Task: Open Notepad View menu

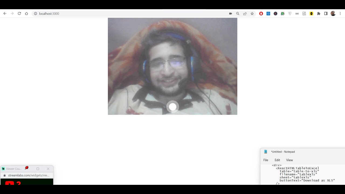Action: coord(289,160)
